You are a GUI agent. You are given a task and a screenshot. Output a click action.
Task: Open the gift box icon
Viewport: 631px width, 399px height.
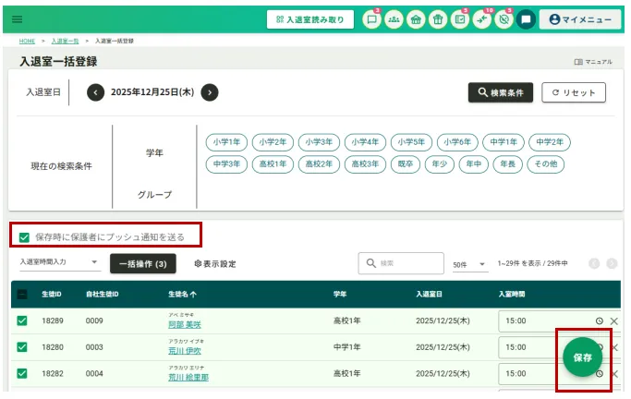coord(438,19)
